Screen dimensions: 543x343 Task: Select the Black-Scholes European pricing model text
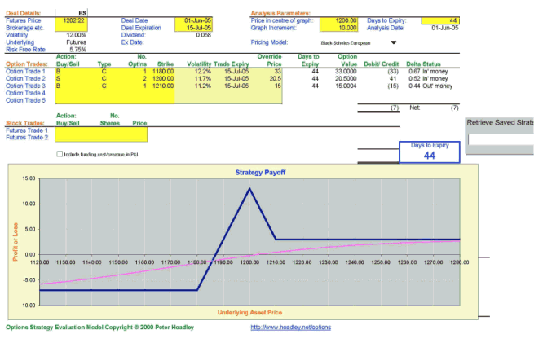tap(346, 42)
